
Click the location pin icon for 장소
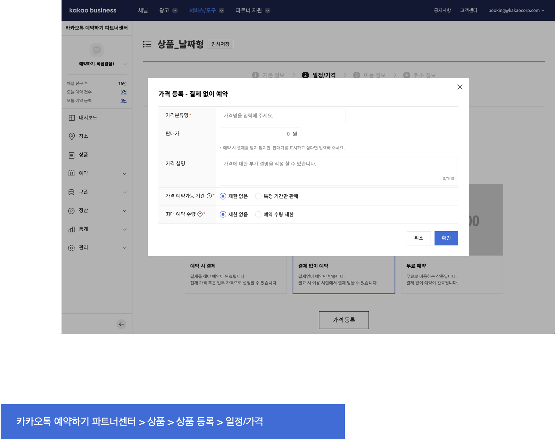71,136
